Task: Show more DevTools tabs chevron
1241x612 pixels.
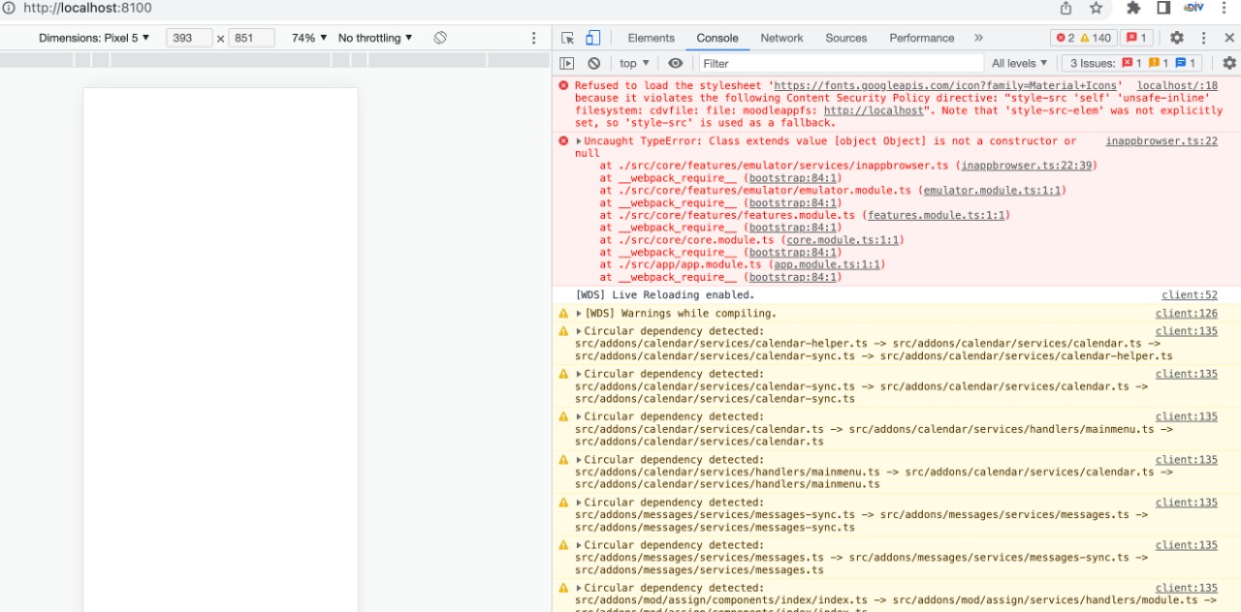Action: point(978,38)
